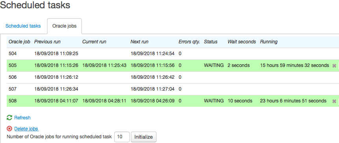Screen dimensions: 339x143
Task: Click the green Refresh arrows icon
Action: coord(9,118)
